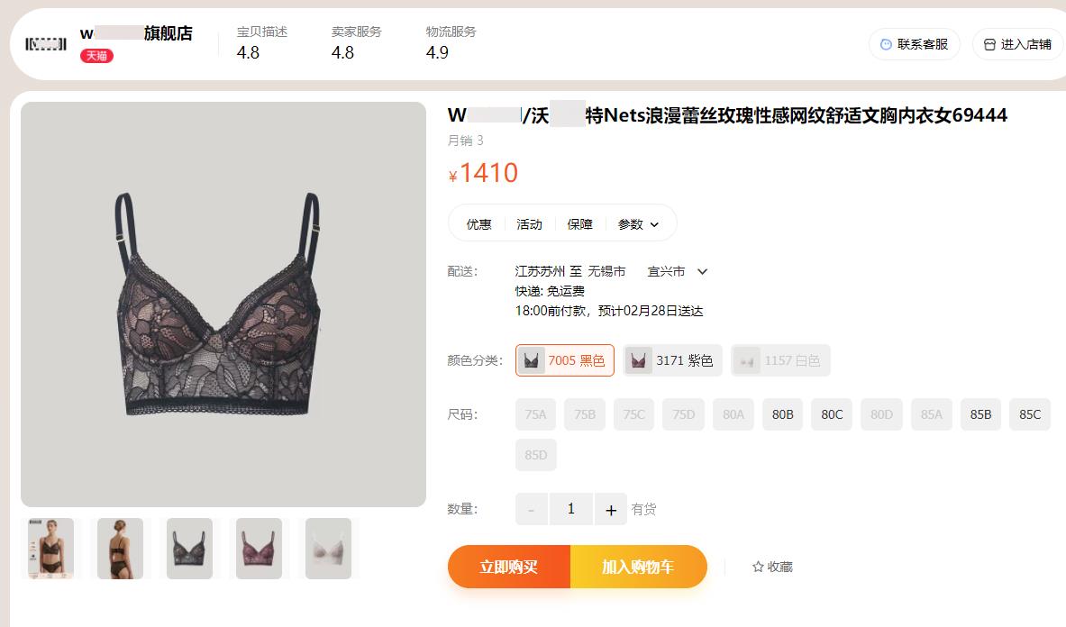Increase quantity with the plus button
The image size is (1066, 627).
[611, 510]
